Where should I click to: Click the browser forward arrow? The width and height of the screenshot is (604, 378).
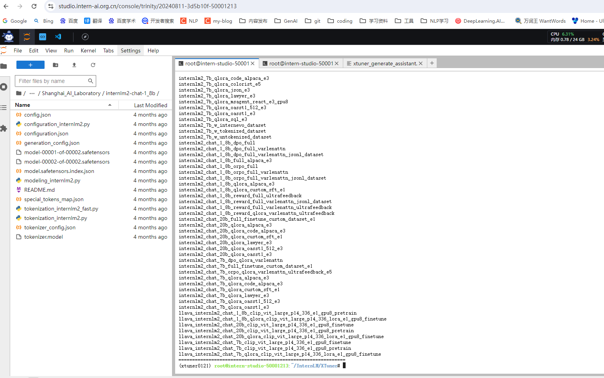tap(20, 6)
